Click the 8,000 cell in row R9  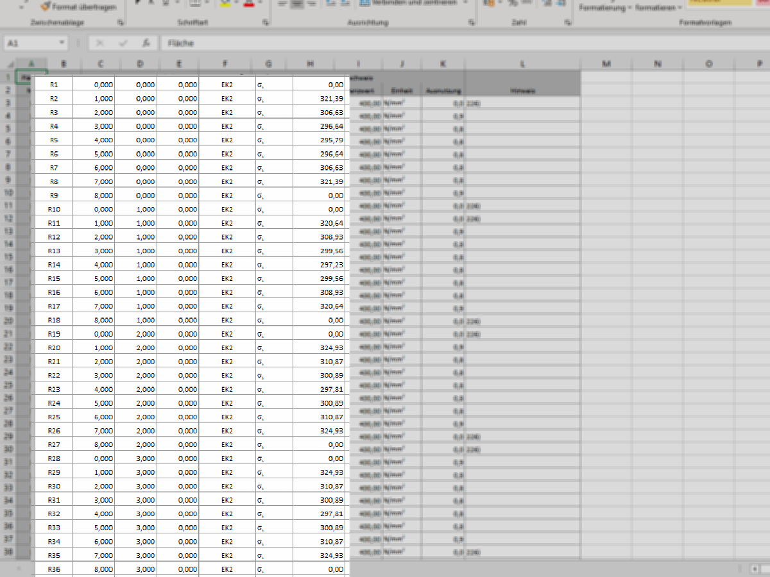point(94,196)
